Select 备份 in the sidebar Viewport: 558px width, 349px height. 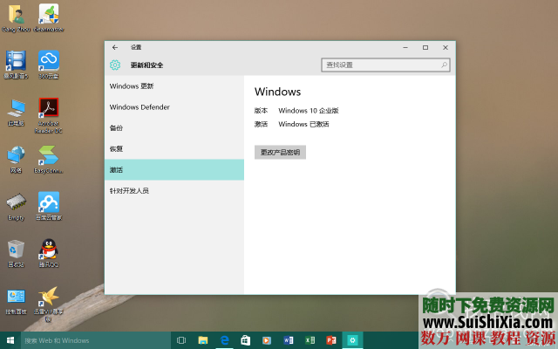(x=174, y=128)
